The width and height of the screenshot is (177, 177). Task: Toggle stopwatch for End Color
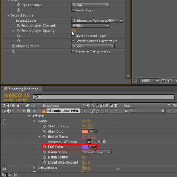click(x=45, y=147)
